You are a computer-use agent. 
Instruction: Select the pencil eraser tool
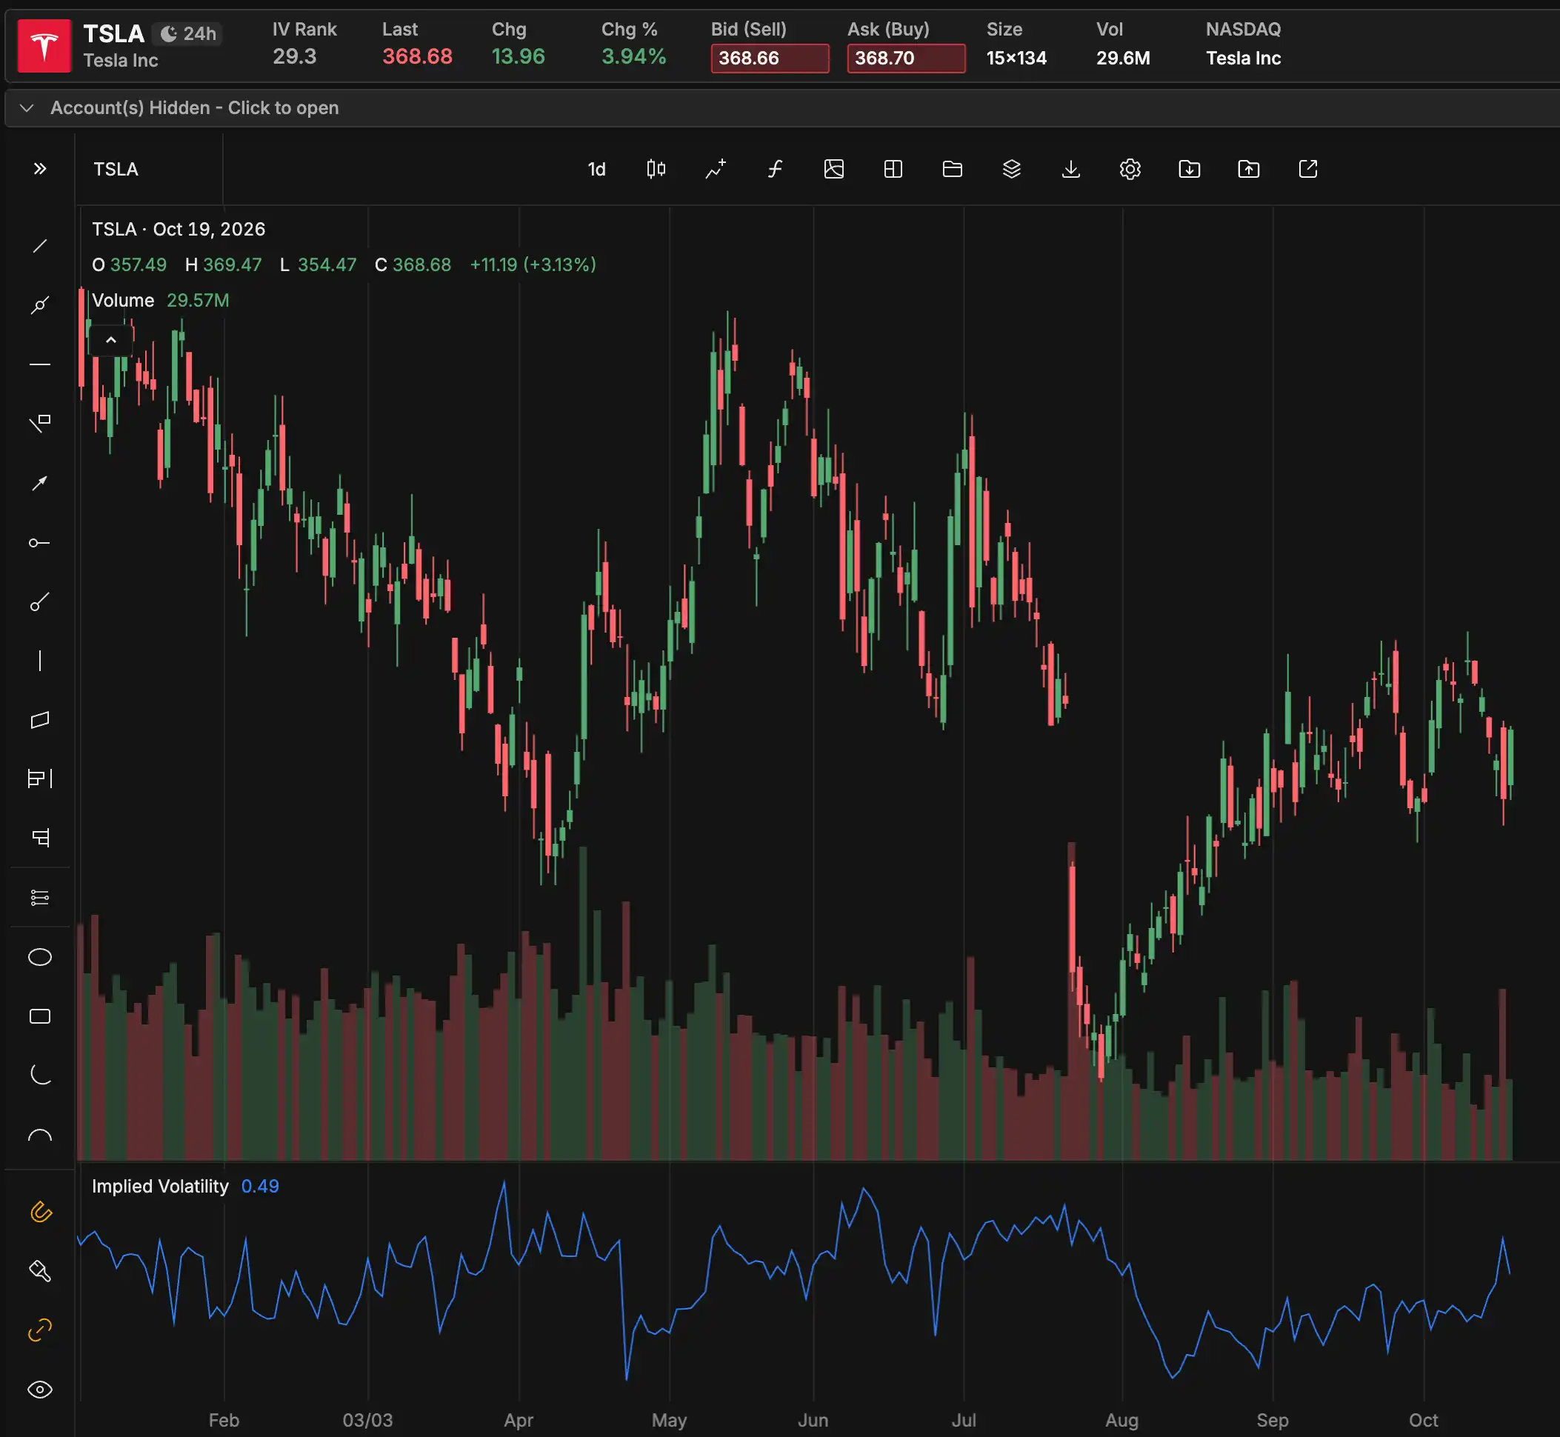click(x=40, y=1271)
